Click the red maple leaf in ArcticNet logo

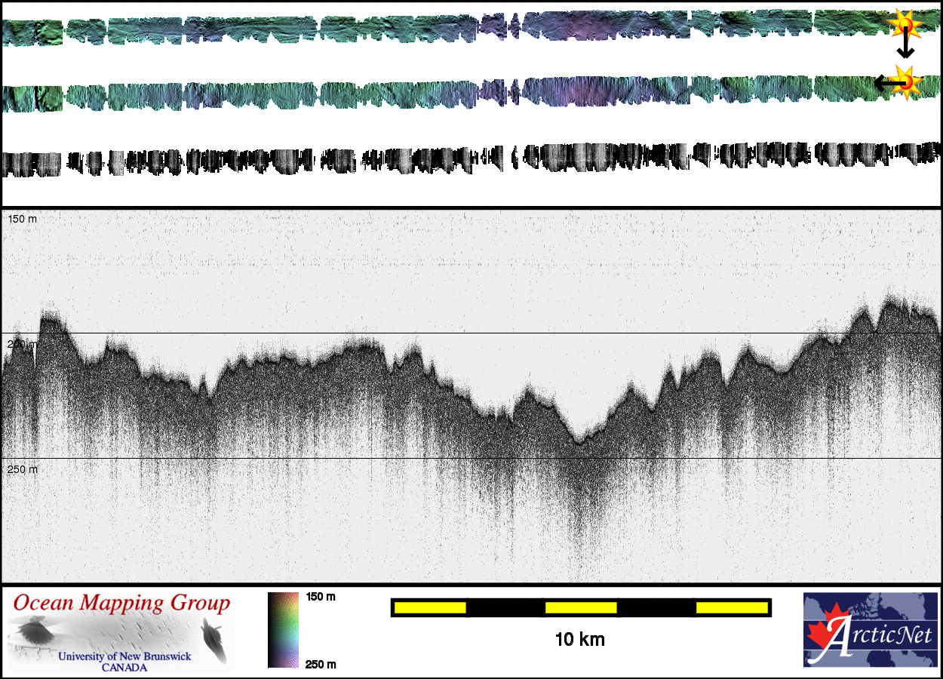pos(820,636)
